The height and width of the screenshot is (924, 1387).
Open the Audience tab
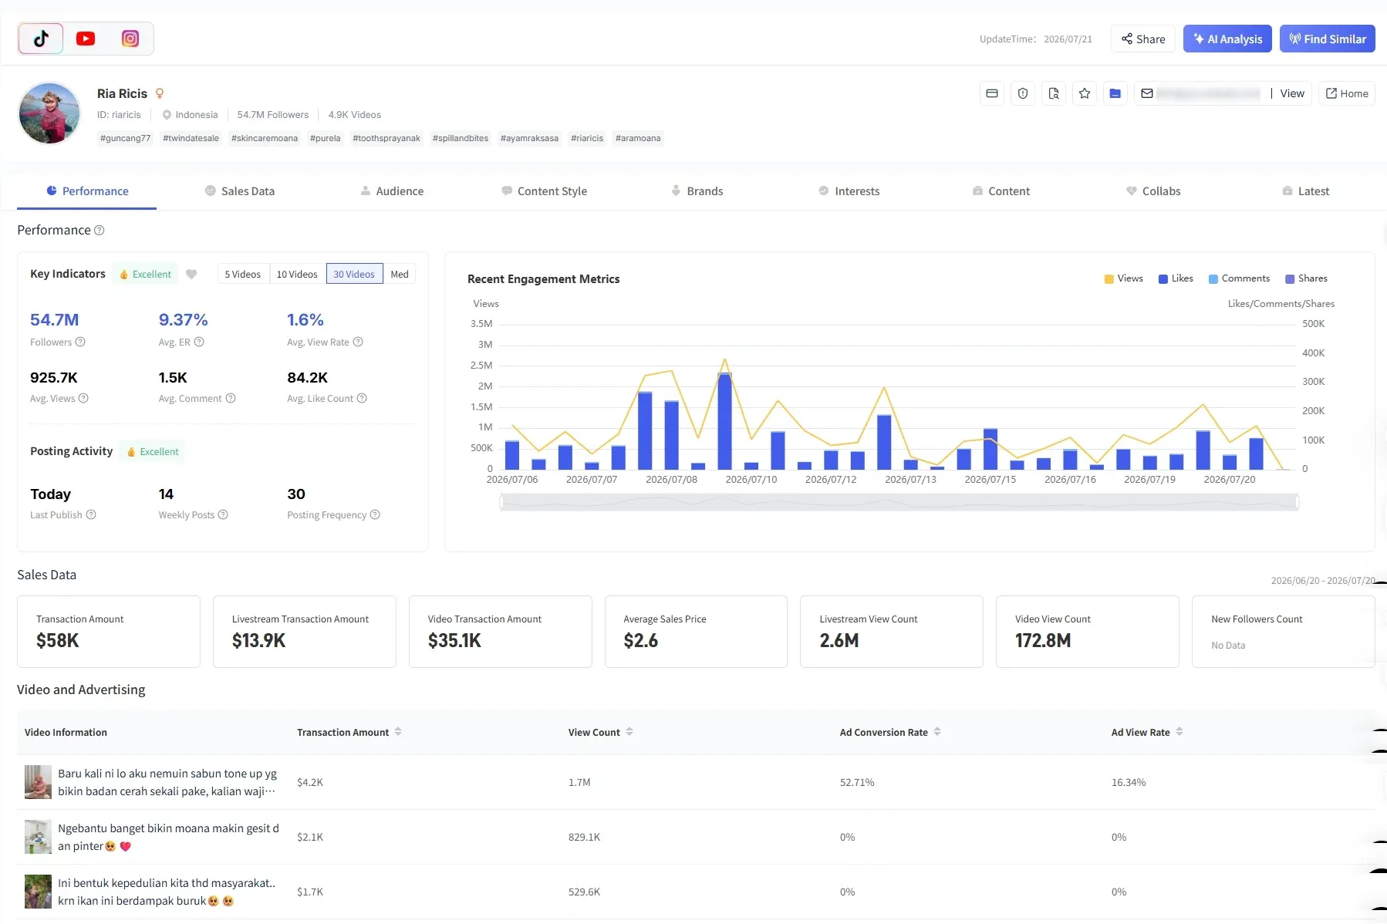click(392, 191)
